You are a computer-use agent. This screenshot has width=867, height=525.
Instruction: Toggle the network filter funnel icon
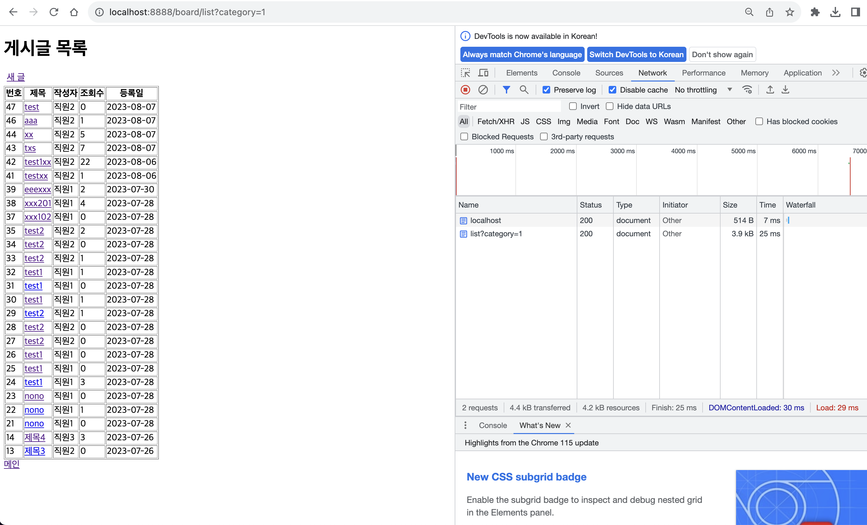[506, 90]
